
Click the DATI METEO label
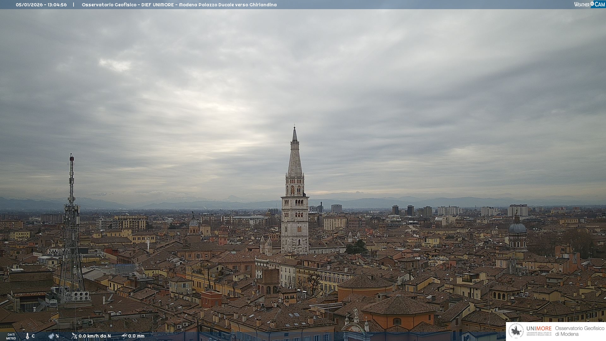pyautogui.click(x=11, y=336)
